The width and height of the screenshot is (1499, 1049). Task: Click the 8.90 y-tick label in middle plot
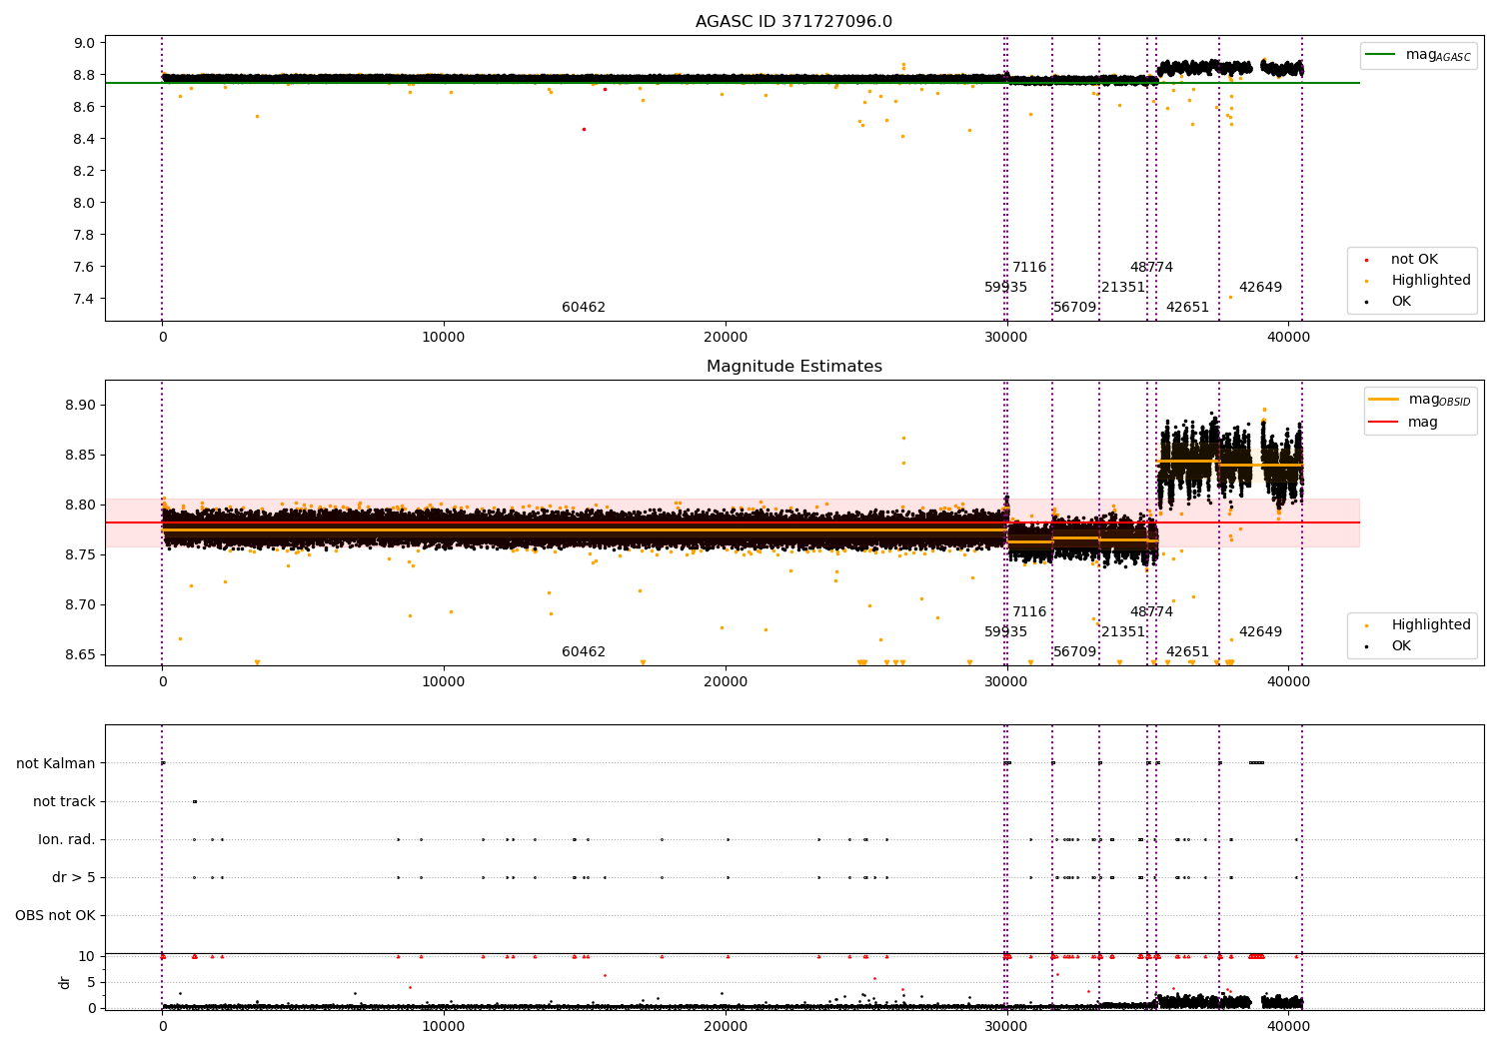tap(81, 406)
